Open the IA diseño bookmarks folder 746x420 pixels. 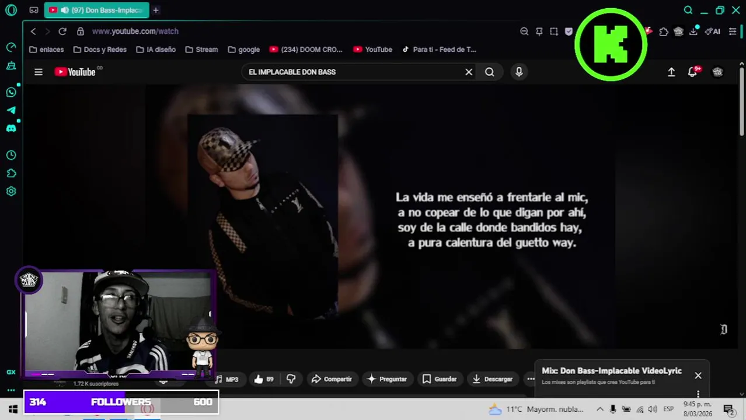point(156,50)
